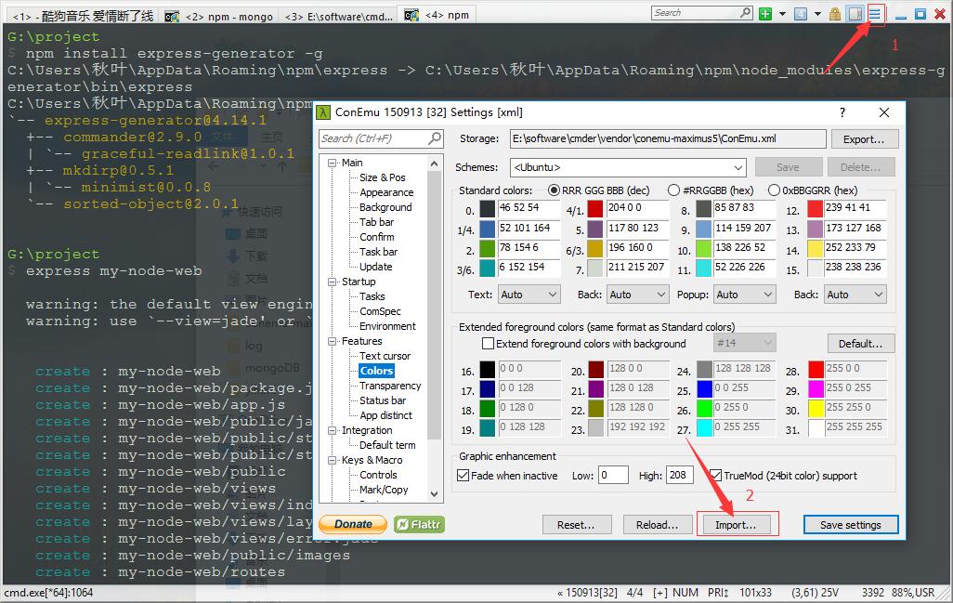Viewport: 953px width, 603px height.
Task: Collapse the Features tree node
Action: click(x=333, y=342)
